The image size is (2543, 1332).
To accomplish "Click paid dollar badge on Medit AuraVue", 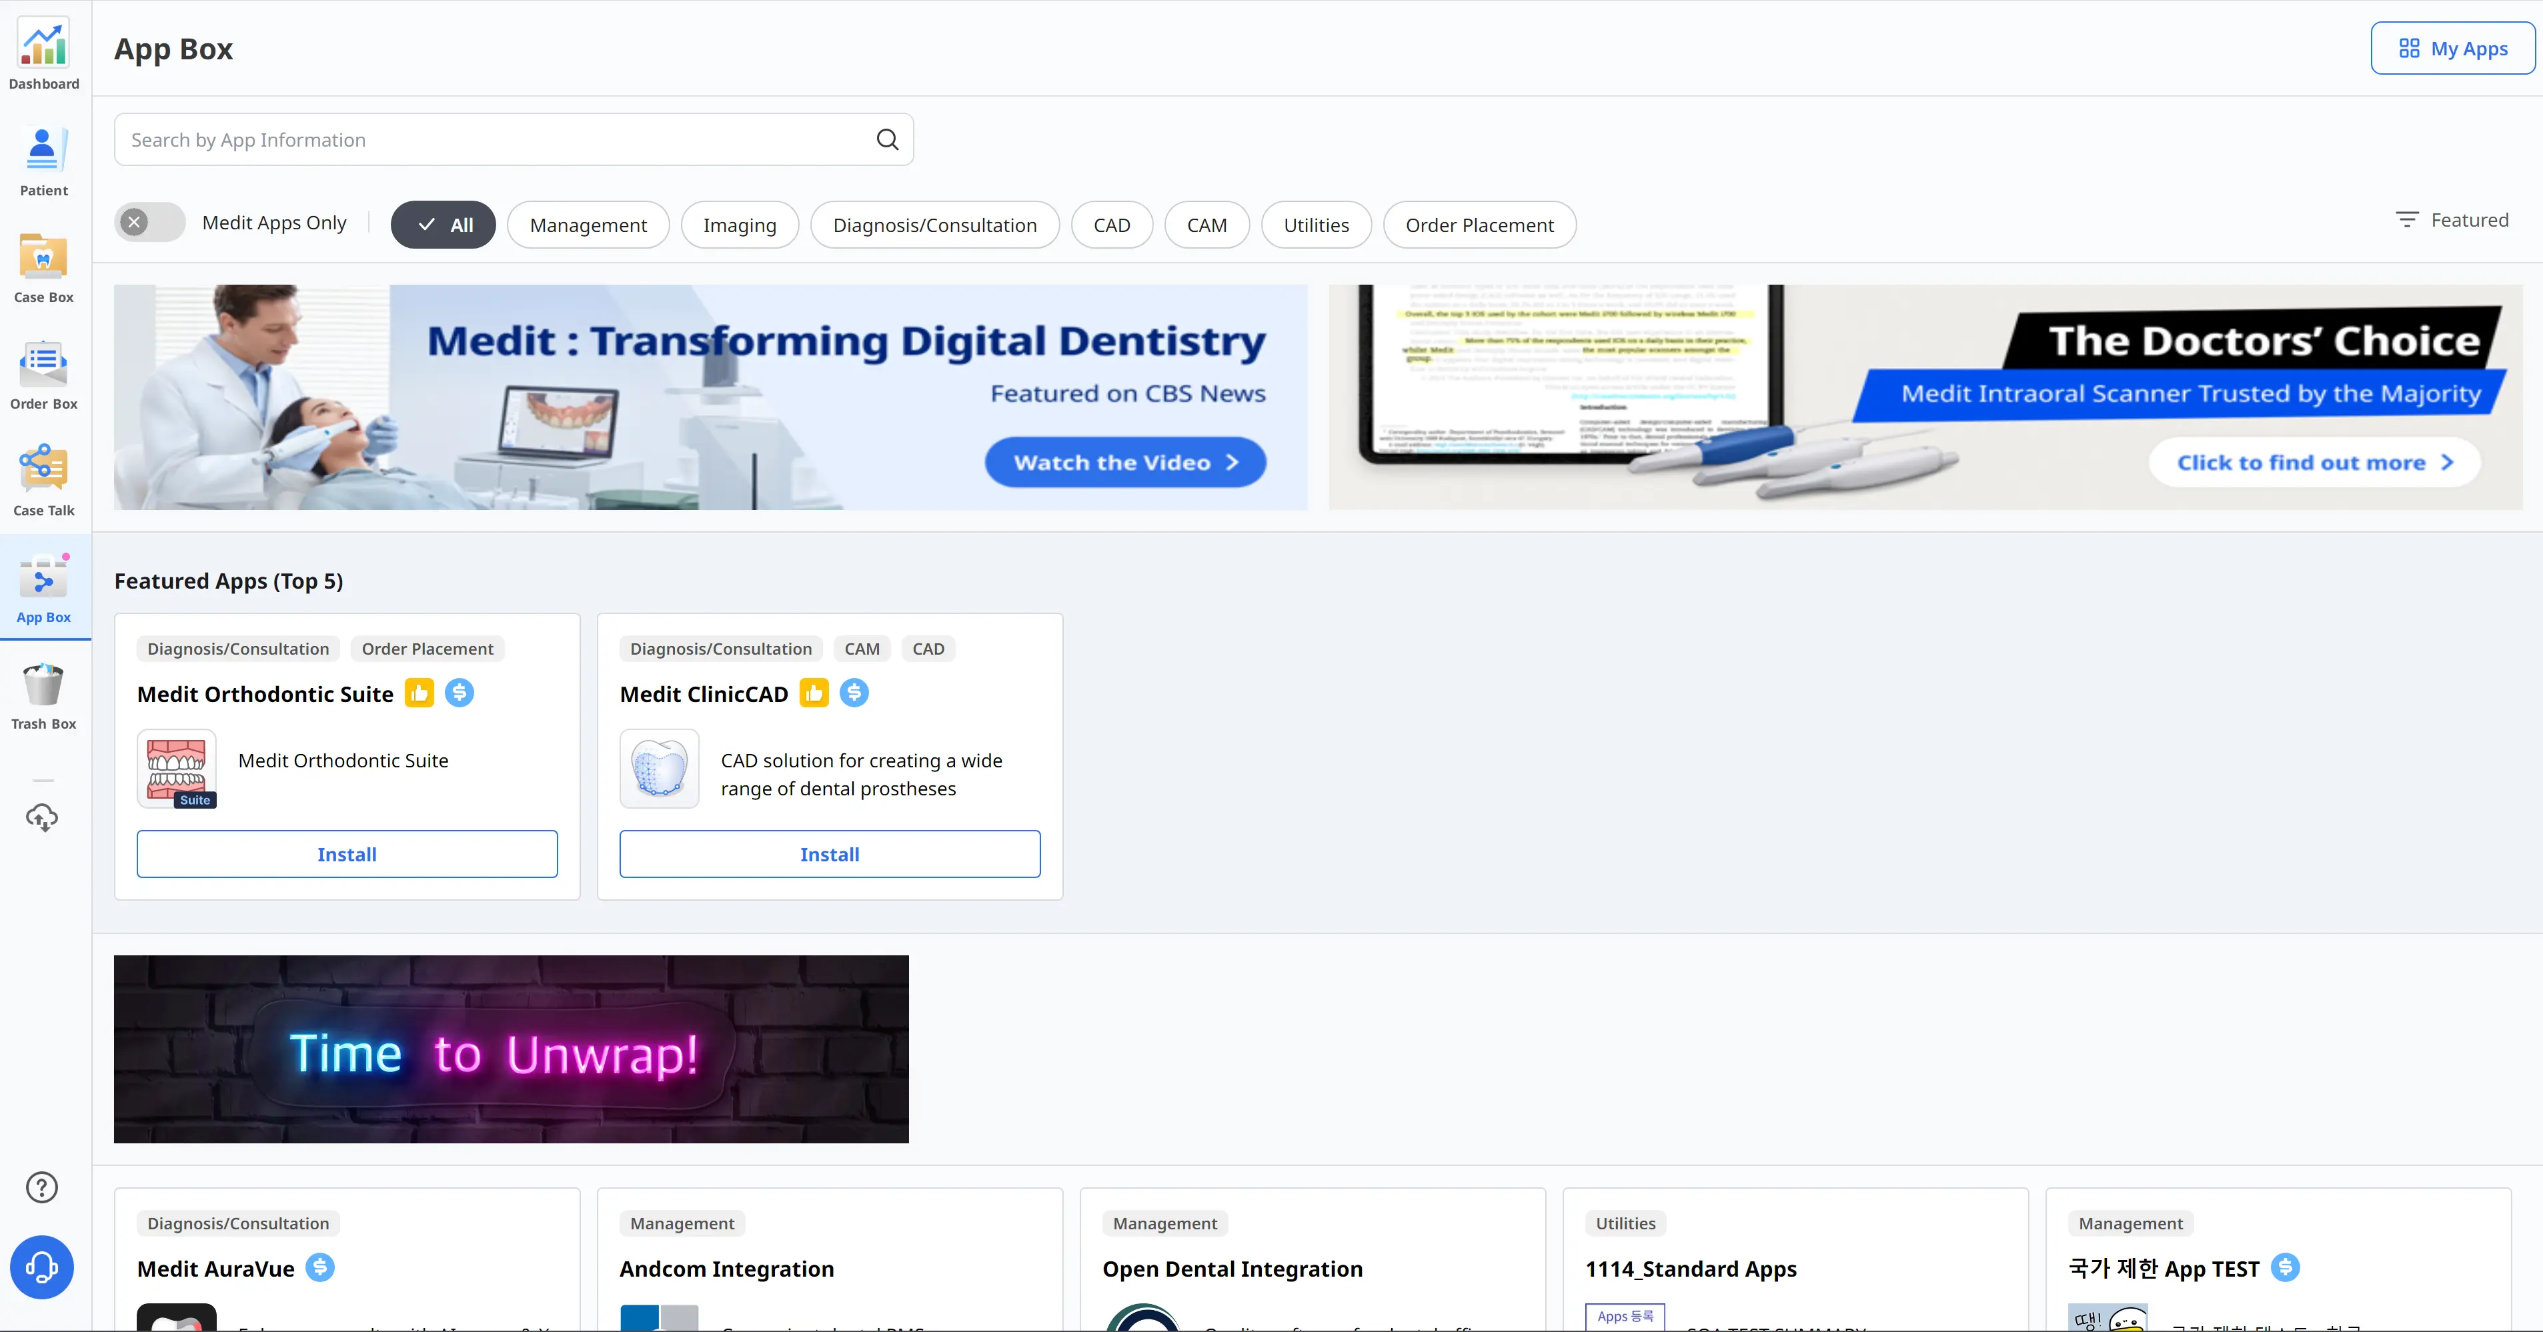I will pyautogui.click(x=320, y=1267).
